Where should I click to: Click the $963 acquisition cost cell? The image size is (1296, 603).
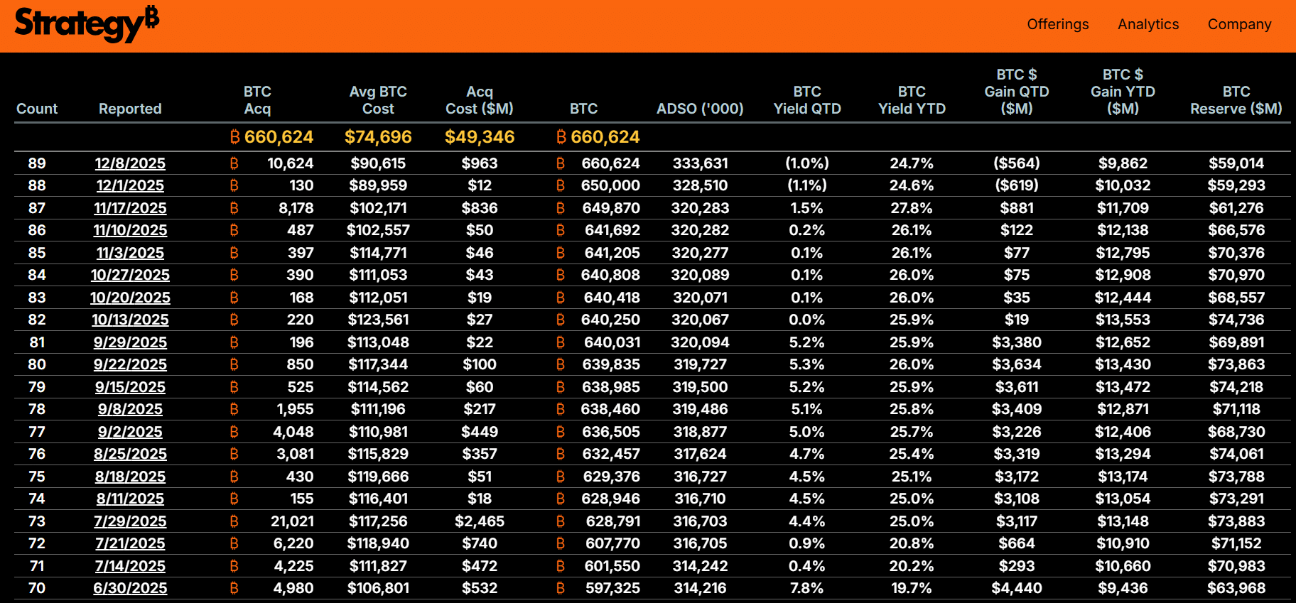pyautogui.click(x=480, y=163)
